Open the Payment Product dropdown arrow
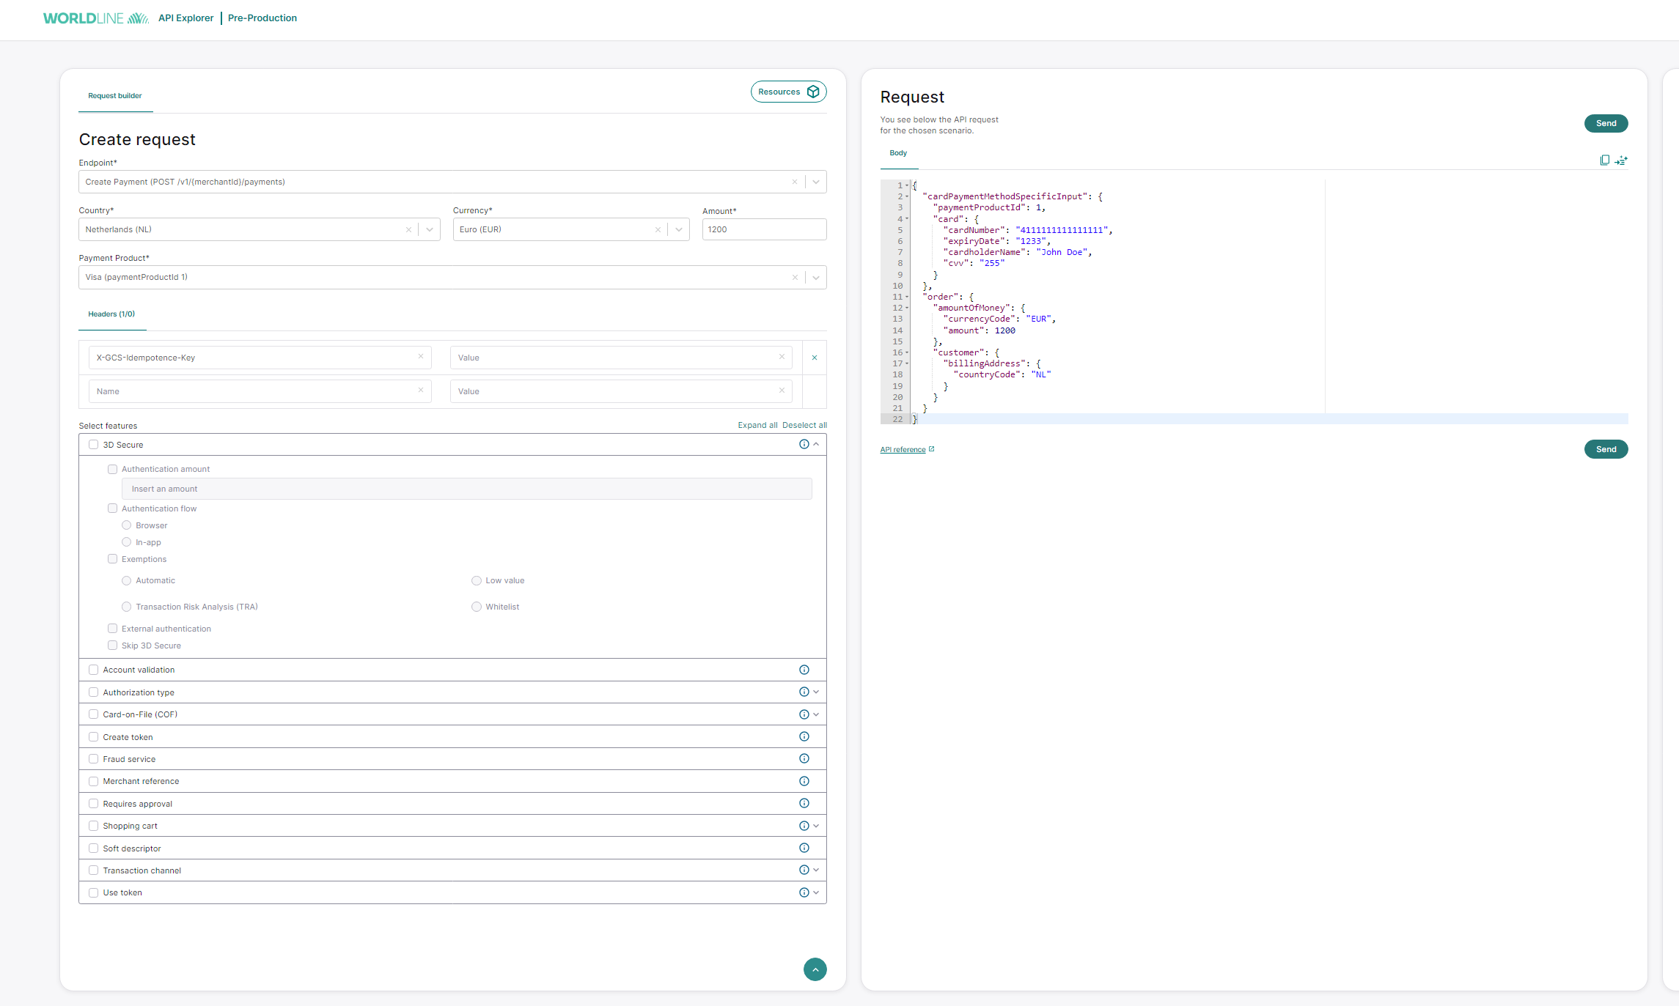The width and height of the screenshot is (1679, 1006). [816, 277]
